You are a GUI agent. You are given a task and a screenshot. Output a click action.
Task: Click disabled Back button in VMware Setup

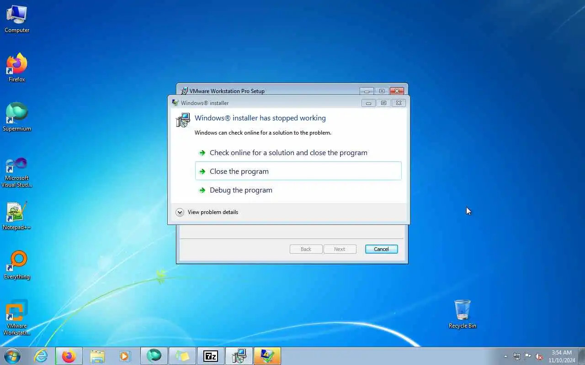tap(306, 249)
